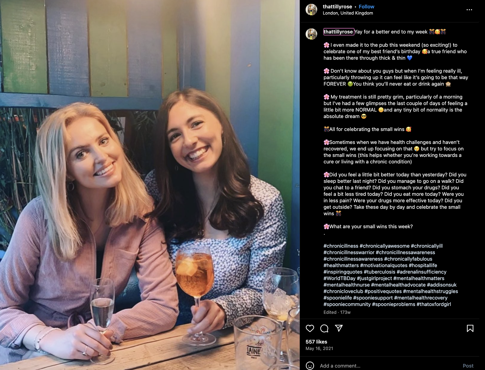Open the three-dot more options menu
This screenshot has width=485, height=370.
click(x=469, y=10)
